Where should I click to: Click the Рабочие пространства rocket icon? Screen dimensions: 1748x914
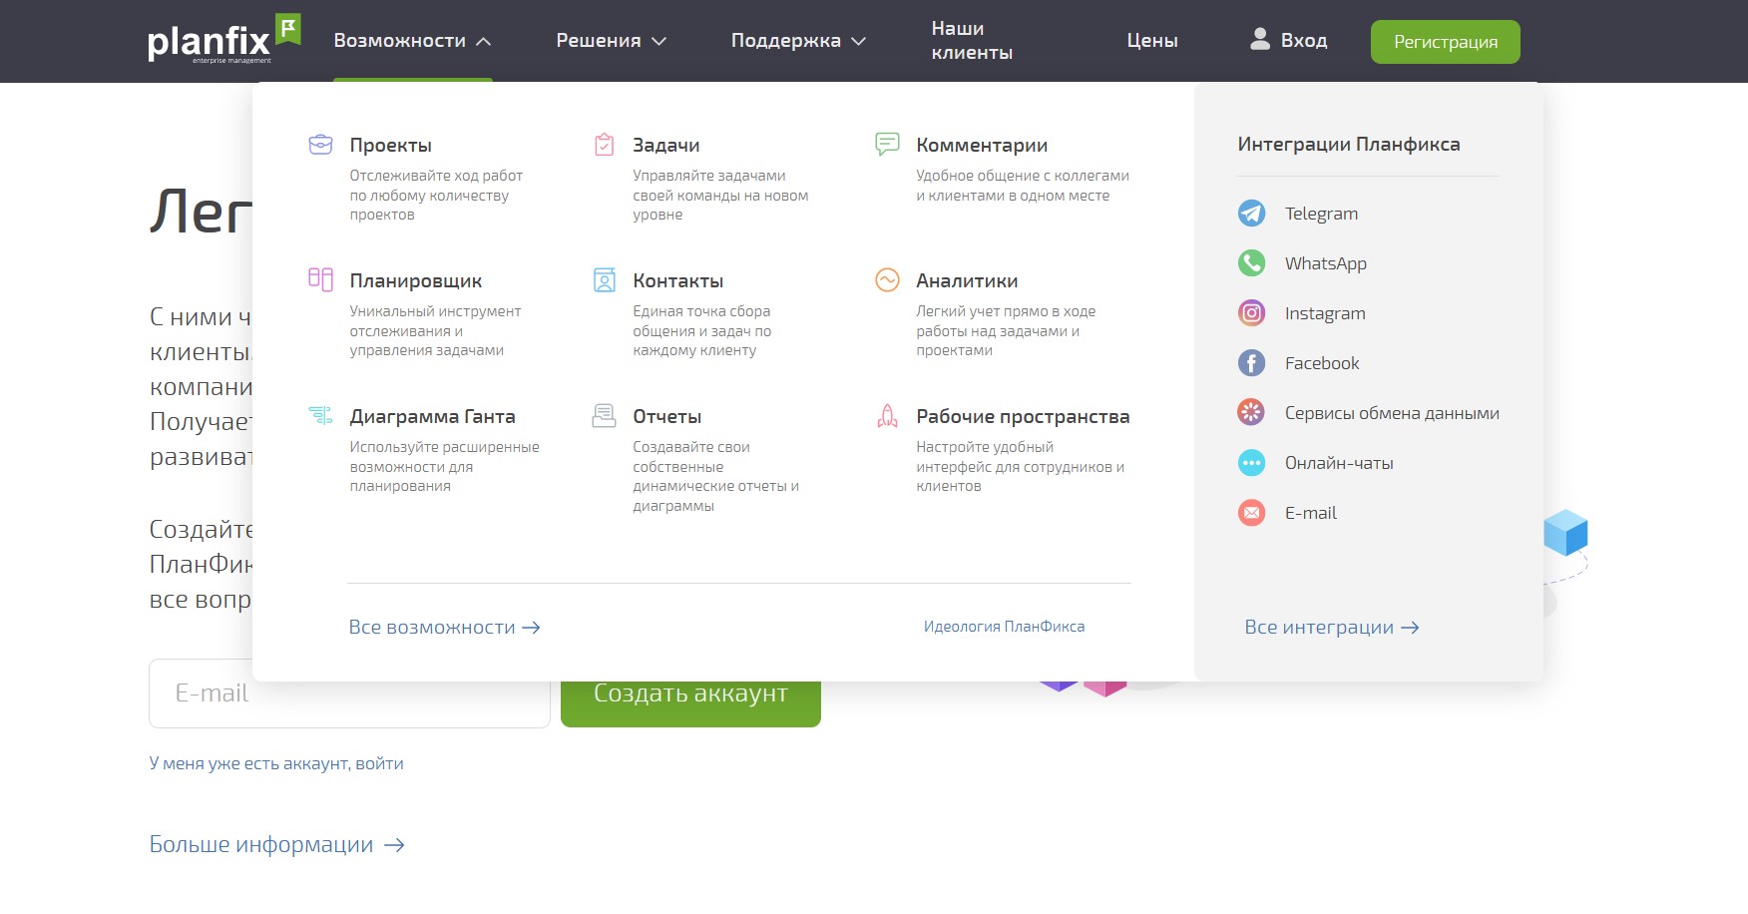887,415
